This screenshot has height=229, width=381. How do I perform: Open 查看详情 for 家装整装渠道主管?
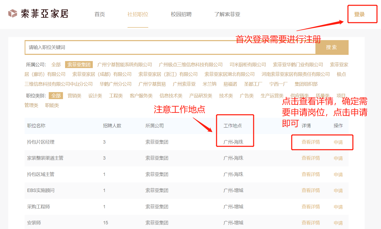coord(311,158)
